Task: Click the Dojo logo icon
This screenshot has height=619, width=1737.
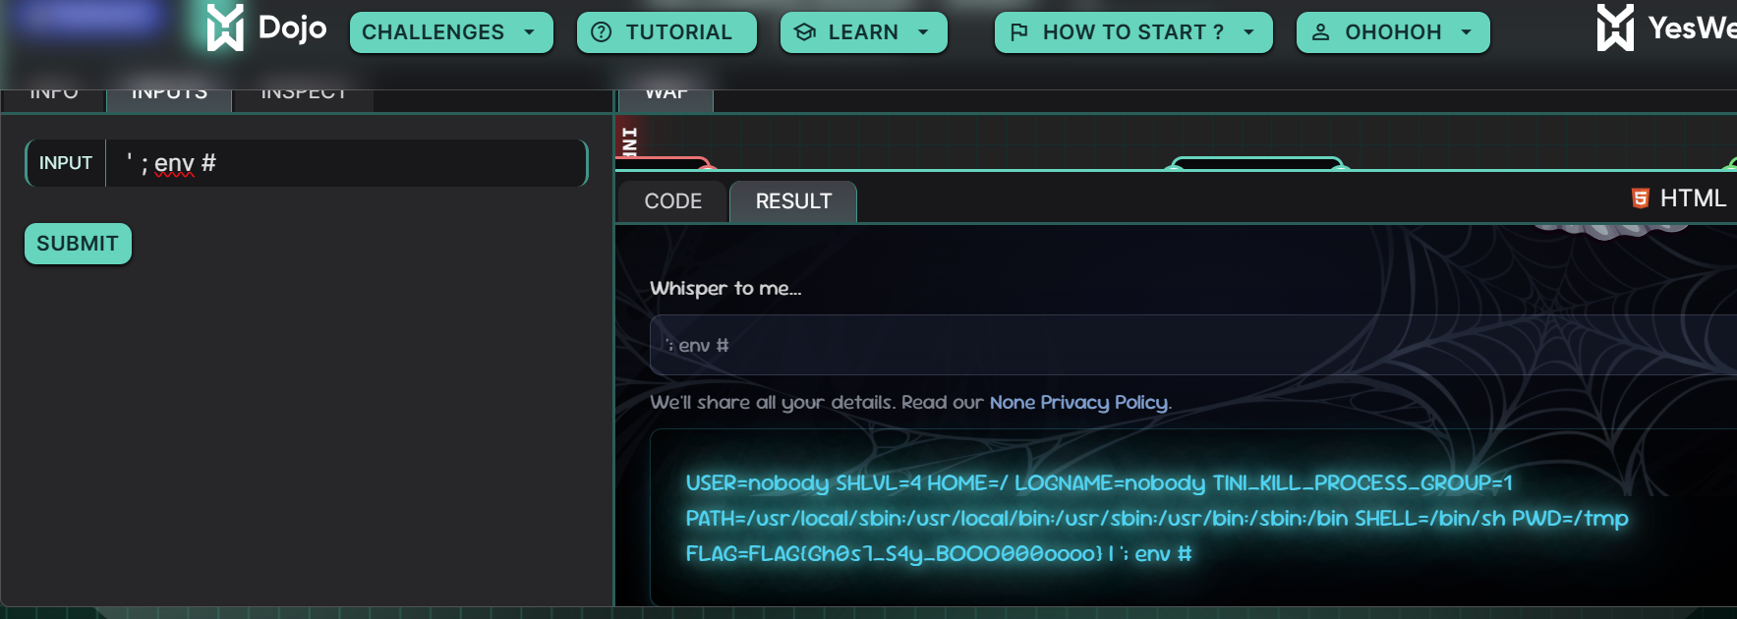Action: coord(224,28)
